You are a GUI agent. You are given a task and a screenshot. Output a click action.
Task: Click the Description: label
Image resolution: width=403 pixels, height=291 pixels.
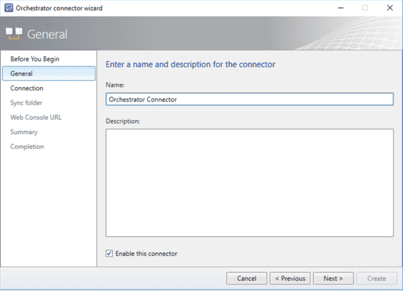[x=123, y=121]
